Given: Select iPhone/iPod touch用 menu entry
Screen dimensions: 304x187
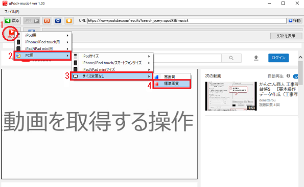Looking at the screenshot, I should tap(43, 42).
